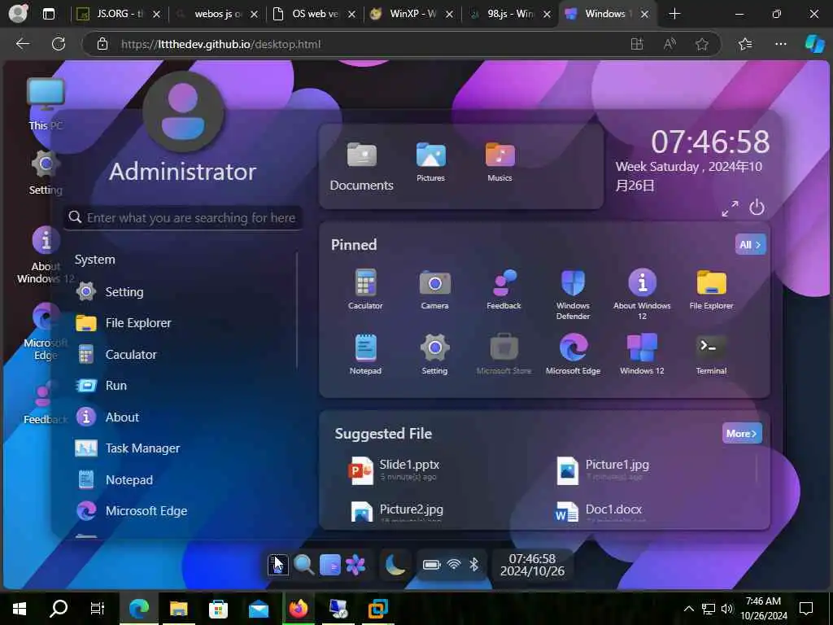Show hidden system tray icons
The height and width of the screenshot is (625, 833).
(x=688, y=609)
